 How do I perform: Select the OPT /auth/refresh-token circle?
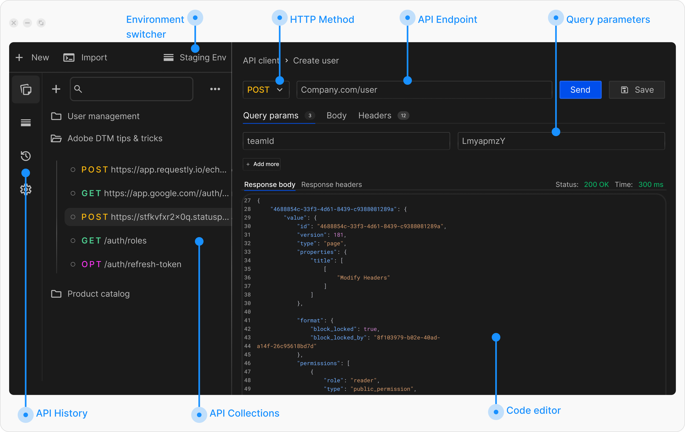tap(73, 264)
